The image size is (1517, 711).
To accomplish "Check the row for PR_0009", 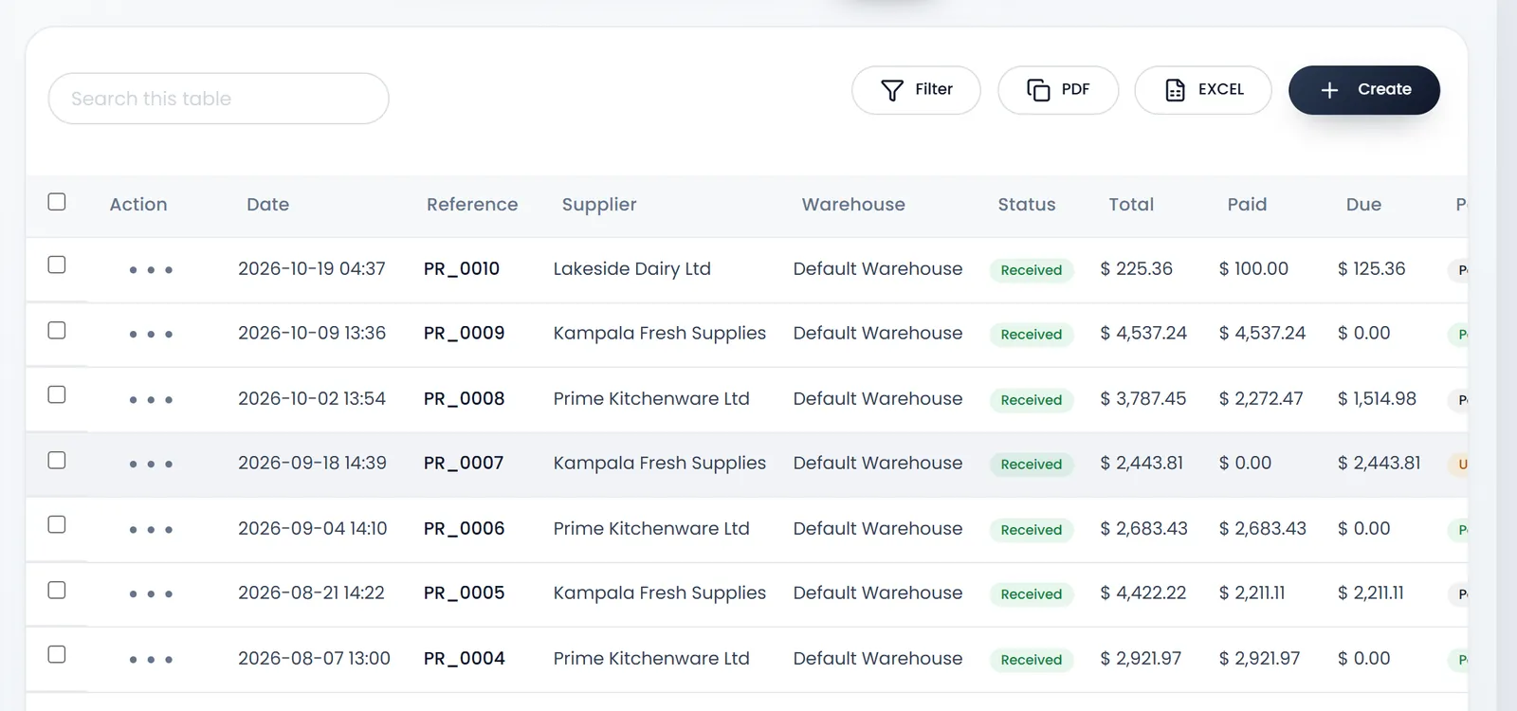I will pos(57,330).
